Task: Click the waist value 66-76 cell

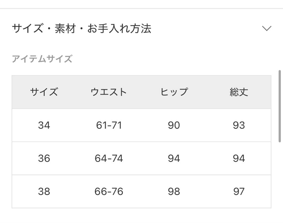Action: [108, 192]
